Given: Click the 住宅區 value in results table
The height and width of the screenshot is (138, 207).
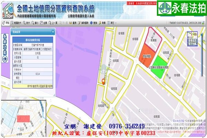Looking at the screenshot, I should 38,53.
